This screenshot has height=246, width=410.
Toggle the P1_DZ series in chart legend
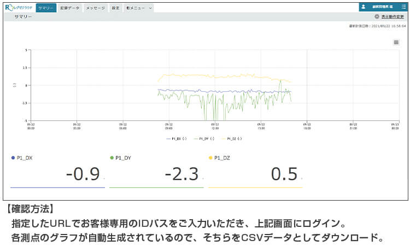[232, 138]
